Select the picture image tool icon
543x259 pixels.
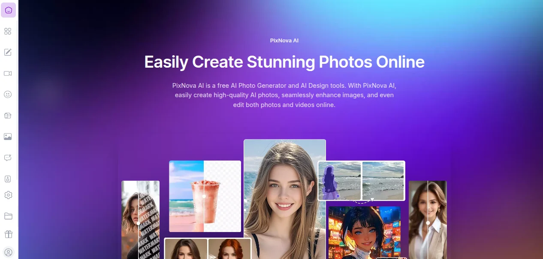click(x=8, y=137)
